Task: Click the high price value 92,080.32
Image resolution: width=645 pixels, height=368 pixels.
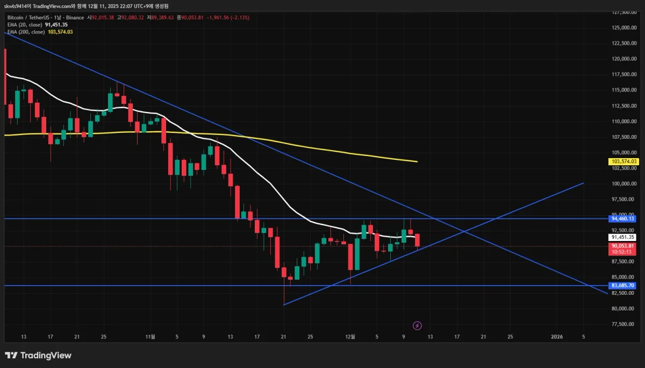Action: click(133, 18)
